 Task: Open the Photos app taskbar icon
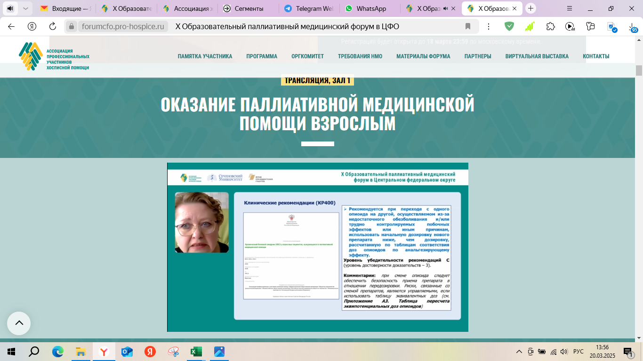(x=219, y=351)
